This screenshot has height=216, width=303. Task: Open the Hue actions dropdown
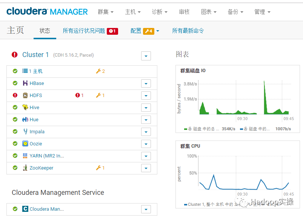[146, 120]
